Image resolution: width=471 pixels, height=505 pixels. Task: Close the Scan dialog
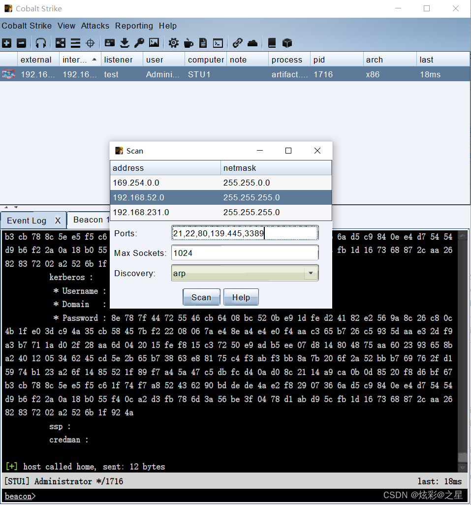(x=317, y=151)
